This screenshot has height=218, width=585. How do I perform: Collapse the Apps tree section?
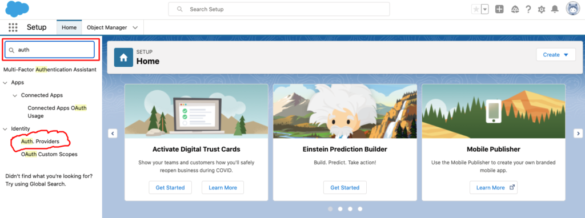click(x=5, y=82)
